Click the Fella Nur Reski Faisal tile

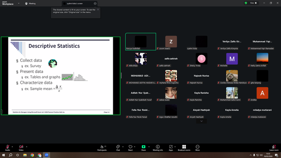click(140, 110)
